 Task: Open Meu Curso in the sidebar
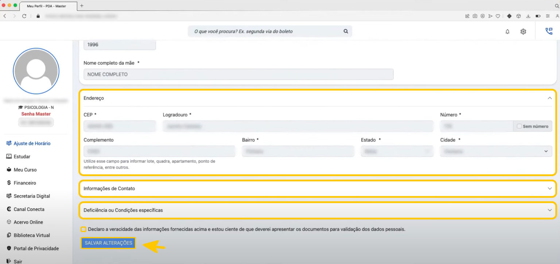22,170
